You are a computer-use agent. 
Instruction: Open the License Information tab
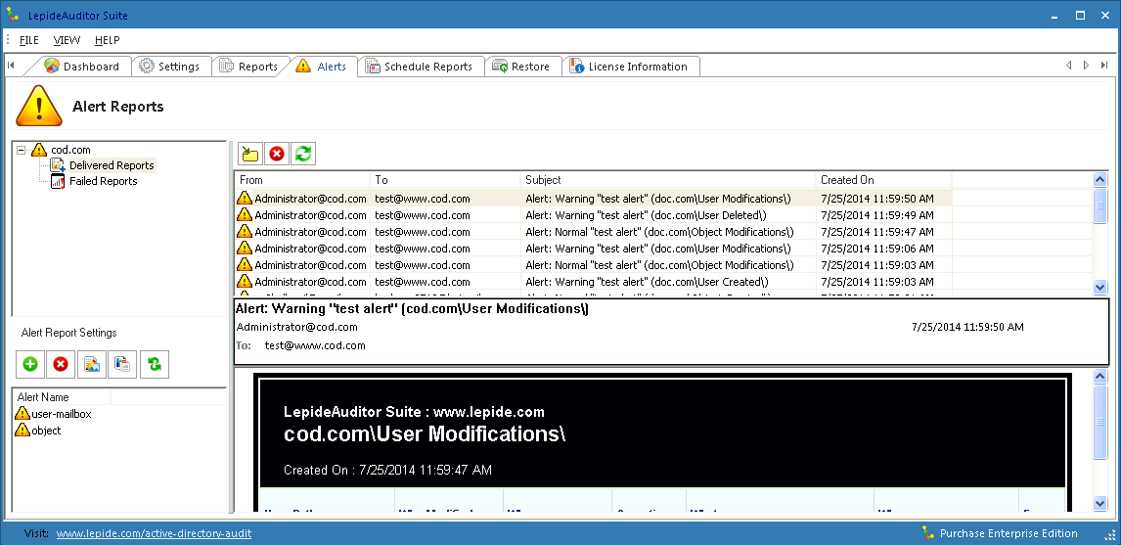coord(629,67)
